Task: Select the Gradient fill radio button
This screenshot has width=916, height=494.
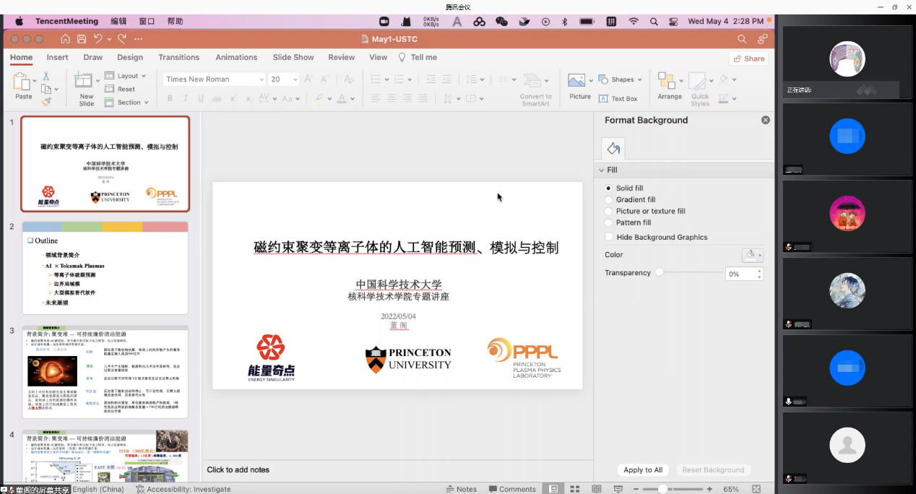Action: pyautogui.click(x=609, y=200)
